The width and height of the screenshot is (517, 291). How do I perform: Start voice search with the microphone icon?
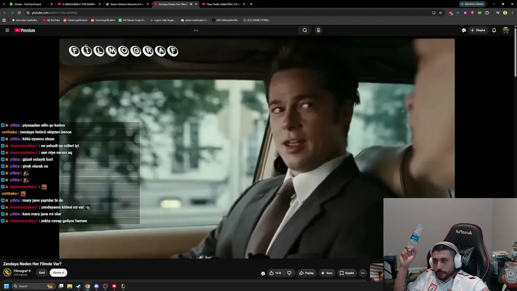point(318,30)
